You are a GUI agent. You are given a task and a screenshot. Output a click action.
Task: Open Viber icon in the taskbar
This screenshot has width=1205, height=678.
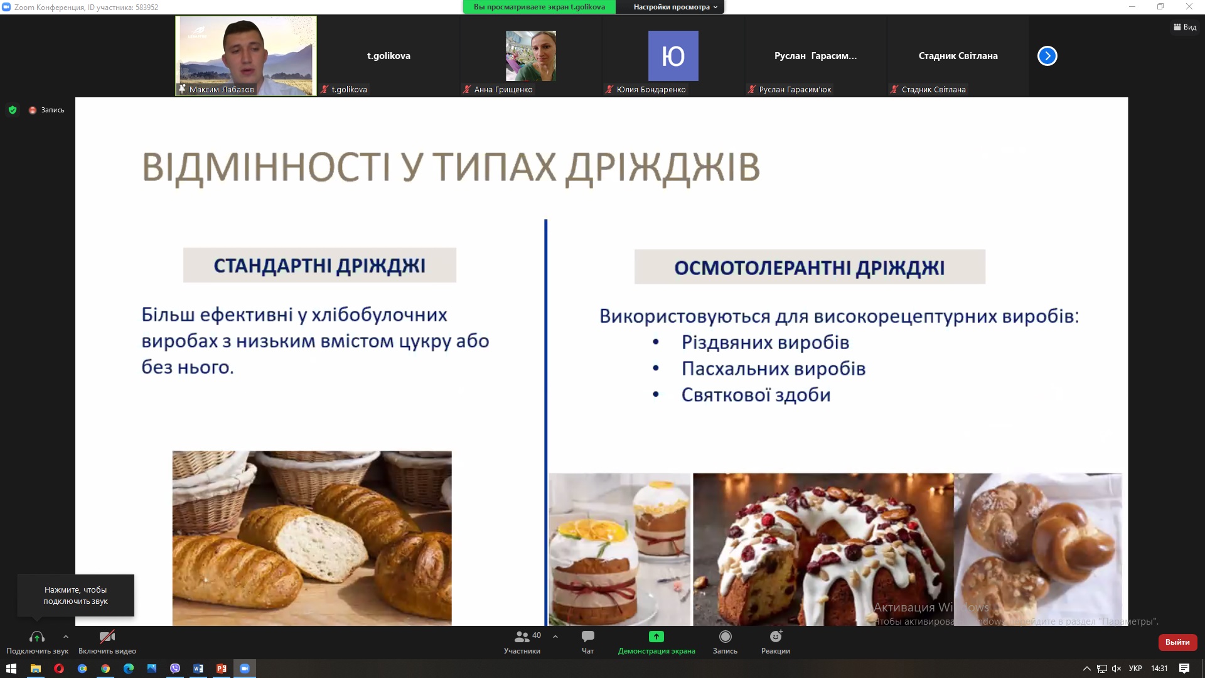pos(175,669)
